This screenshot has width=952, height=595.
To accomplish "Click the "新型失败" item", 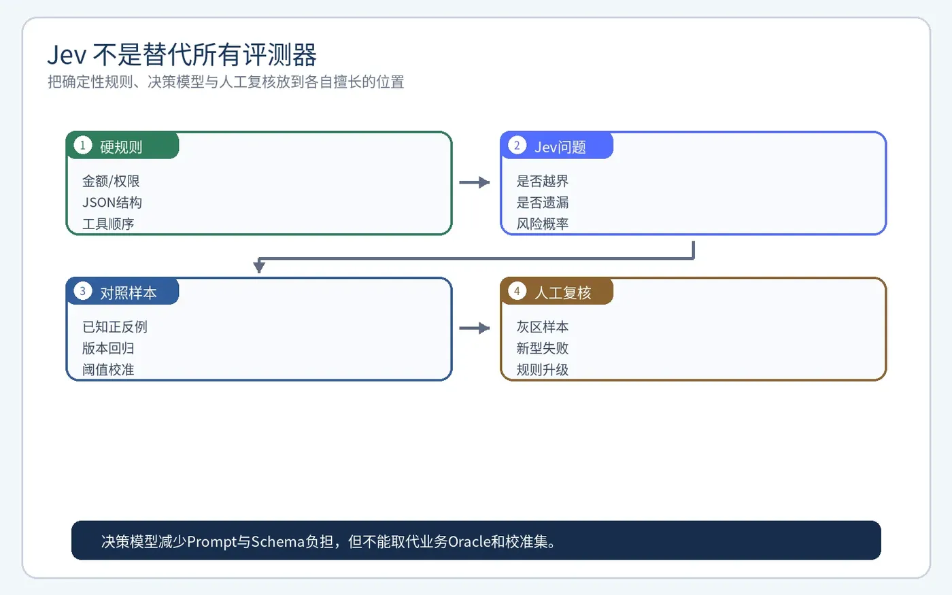I will [543, 348].
